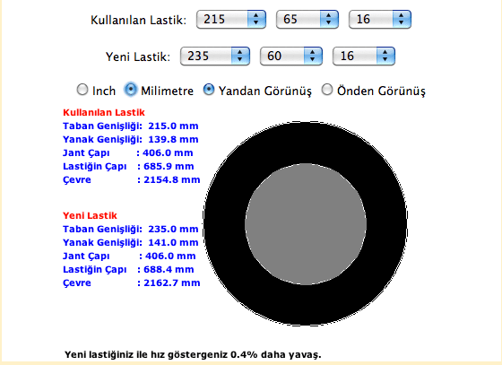Click the "Çevre : 2162.7 mm" line
This screenshot has width=502, height=365.
132,283
